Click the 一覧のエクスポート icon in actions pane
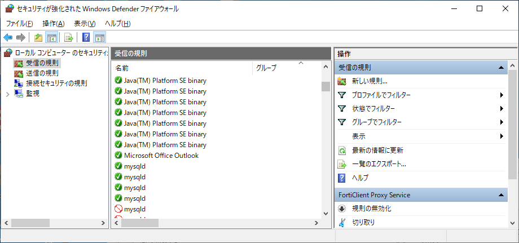This screenshot has height=243, width=519. coord(342,164)
